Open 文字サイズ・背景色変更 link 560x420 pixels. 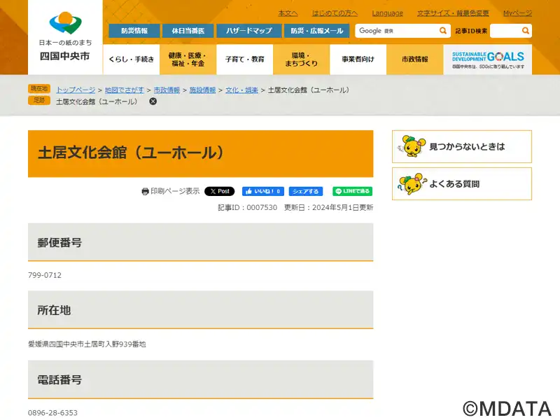(x=453, y=13)
